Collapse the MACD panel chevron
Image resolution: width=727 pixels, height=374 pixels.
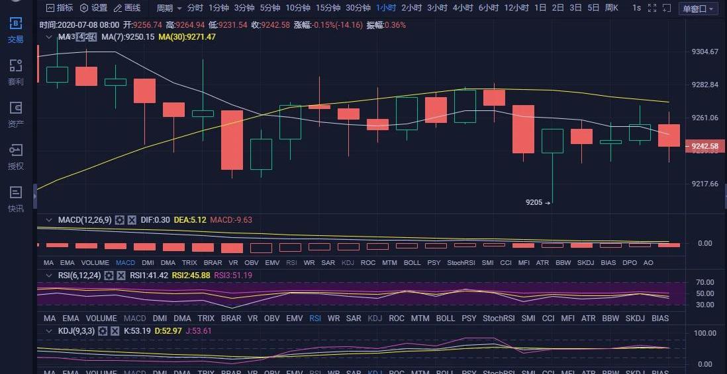tap(48, 219)
